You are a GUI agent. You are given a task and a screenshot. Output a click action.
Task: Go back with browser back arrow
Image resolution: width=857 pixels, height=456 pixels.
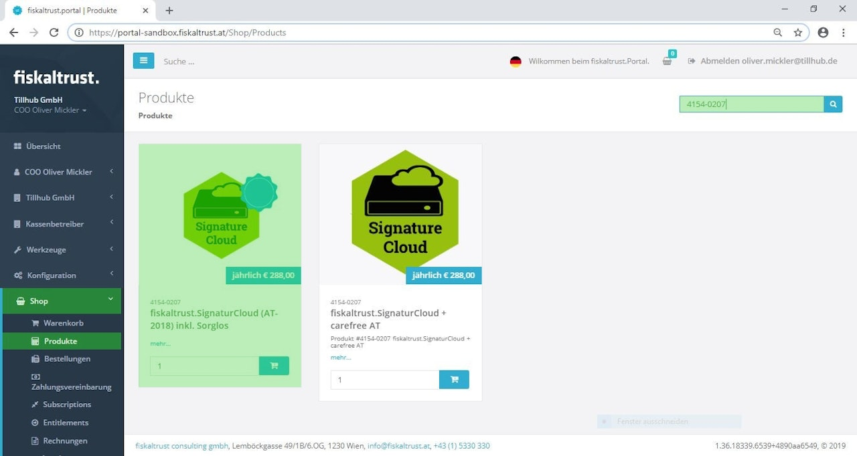pyautogui.click(x=13, y=32)
